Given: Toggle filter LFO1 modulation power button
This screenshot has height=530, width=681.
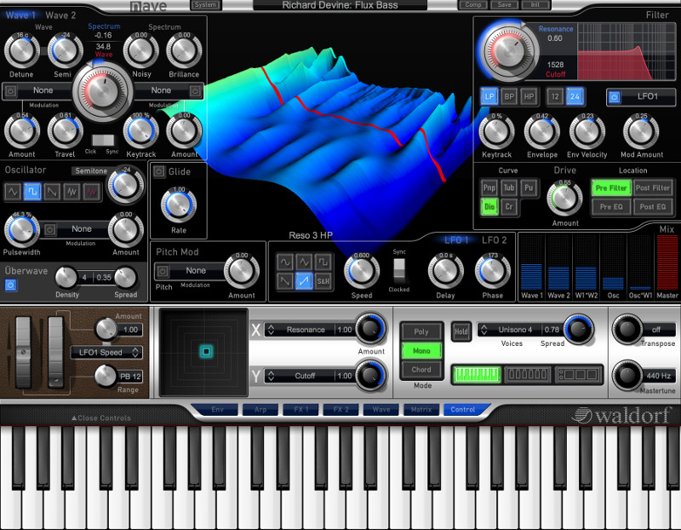Looking at the screenshot, I should [614, 97].
